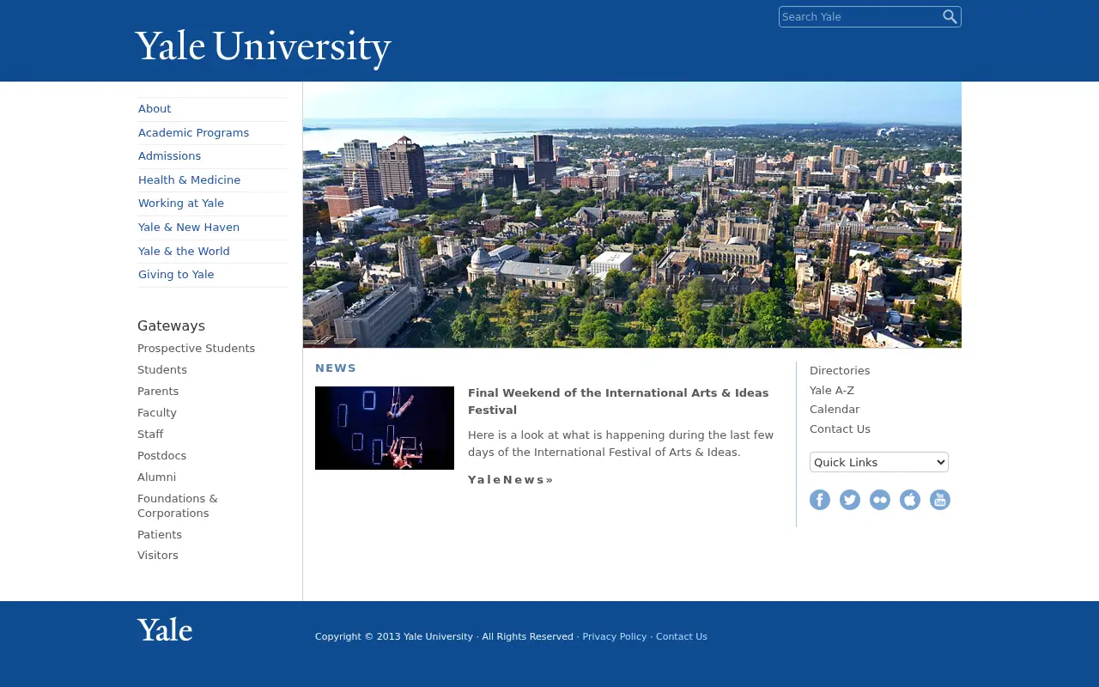
Task: Click the Yale logo in the footer
Action: coord(165,629)
